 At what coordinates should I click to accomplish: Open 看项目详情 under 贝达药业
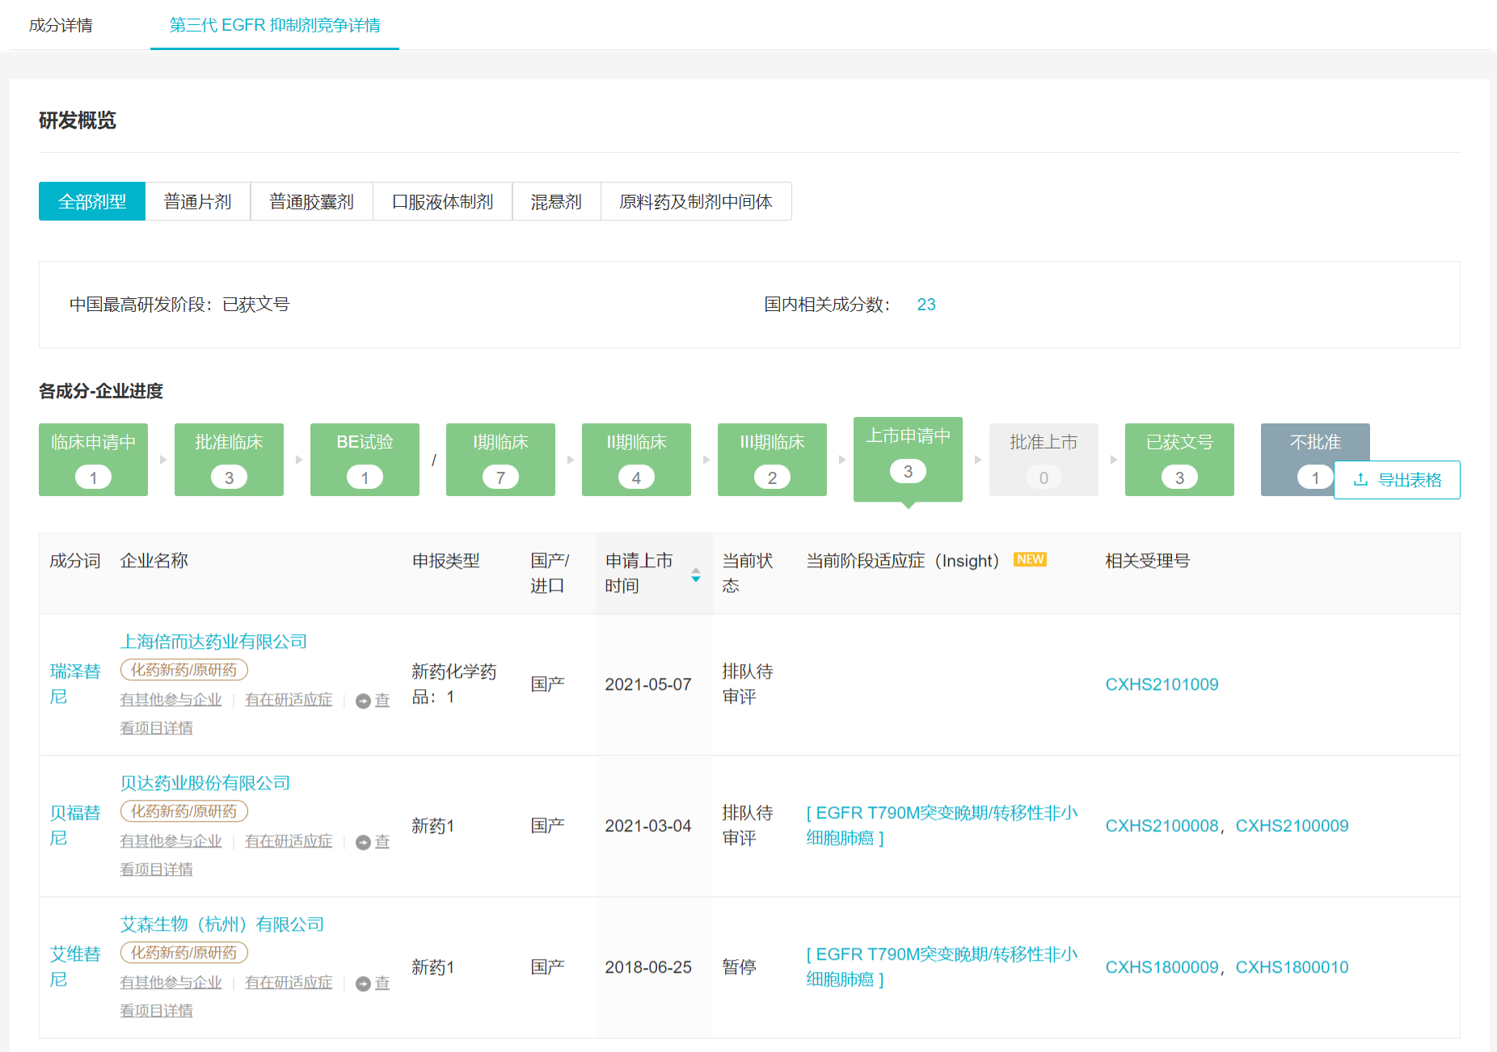[x=157, y=869]
